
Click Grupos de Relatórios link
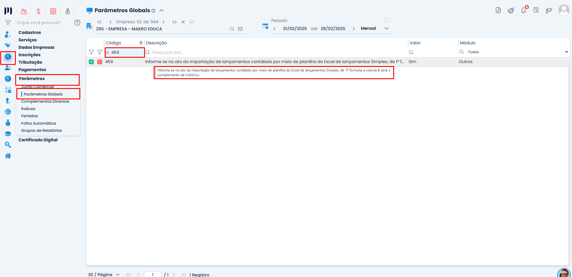(x=41, y=130)
